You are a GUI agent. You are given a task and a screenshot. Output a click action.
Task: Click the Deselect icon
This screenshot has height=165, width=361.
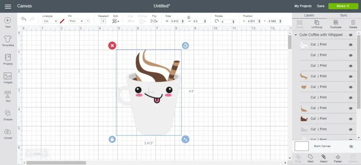click(x=103, y=21)
